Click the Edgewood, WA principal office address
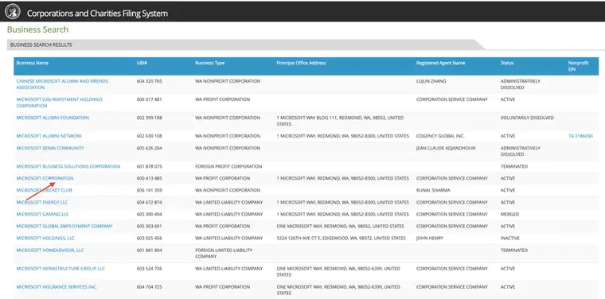The height and width of the screenshot is (299, 605). 341,238
